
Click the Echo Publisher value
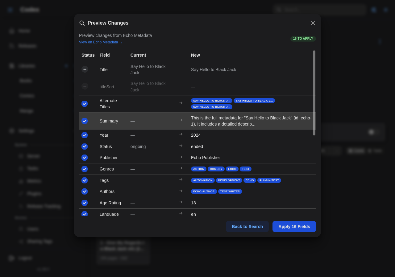[206, 158]
